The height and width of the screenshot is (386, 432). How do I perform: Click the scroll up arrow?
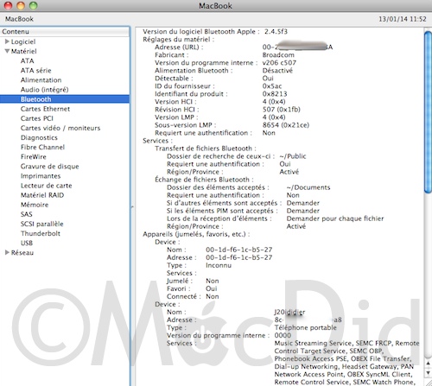428,364
